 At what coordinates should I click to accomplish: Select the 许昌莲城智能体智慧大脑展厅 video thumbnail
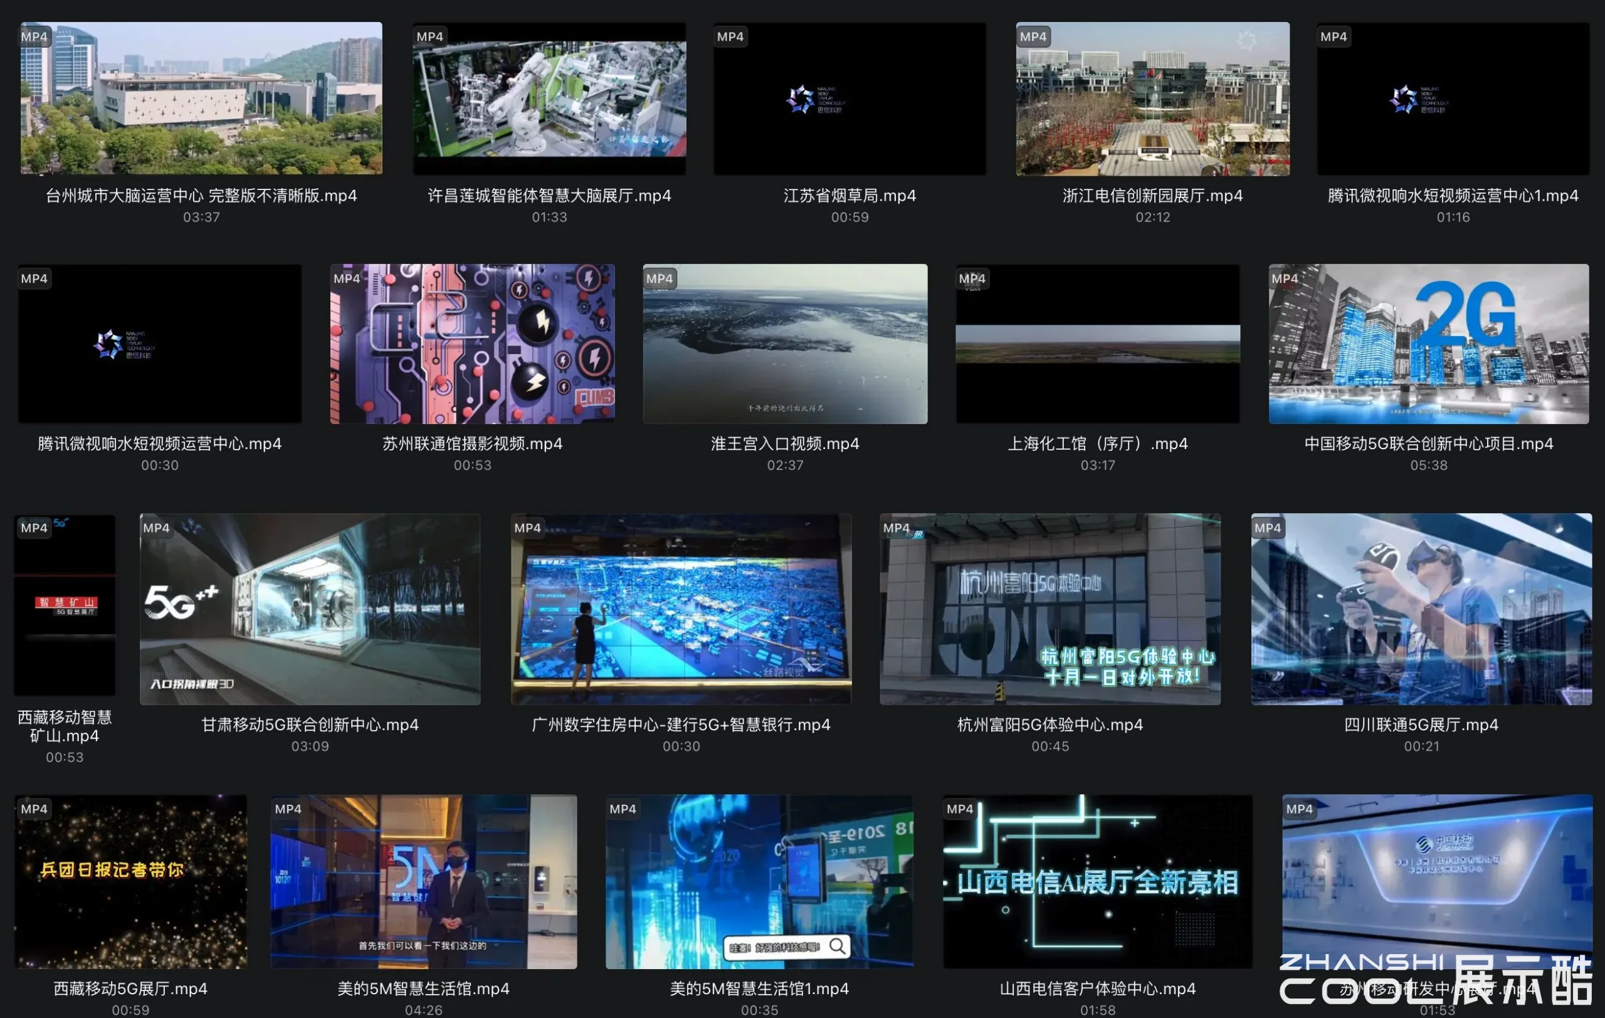[x=549, y=98]
